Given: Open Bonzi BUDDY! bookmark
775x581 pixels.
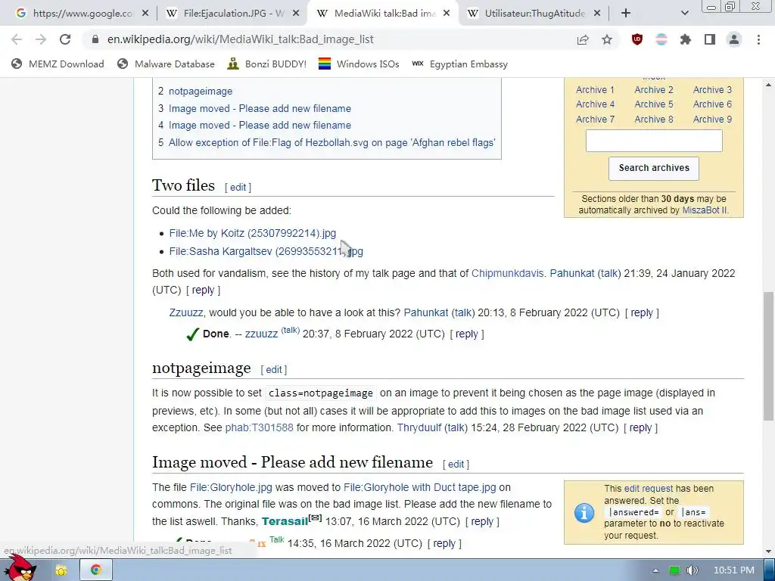Looking at the screenshot, I should pos(267,64).
